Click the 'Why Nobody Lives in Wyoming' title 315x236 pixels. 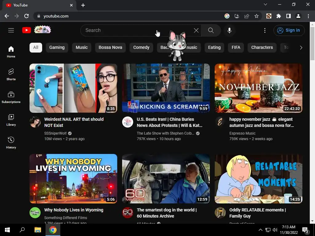point(74,210)
